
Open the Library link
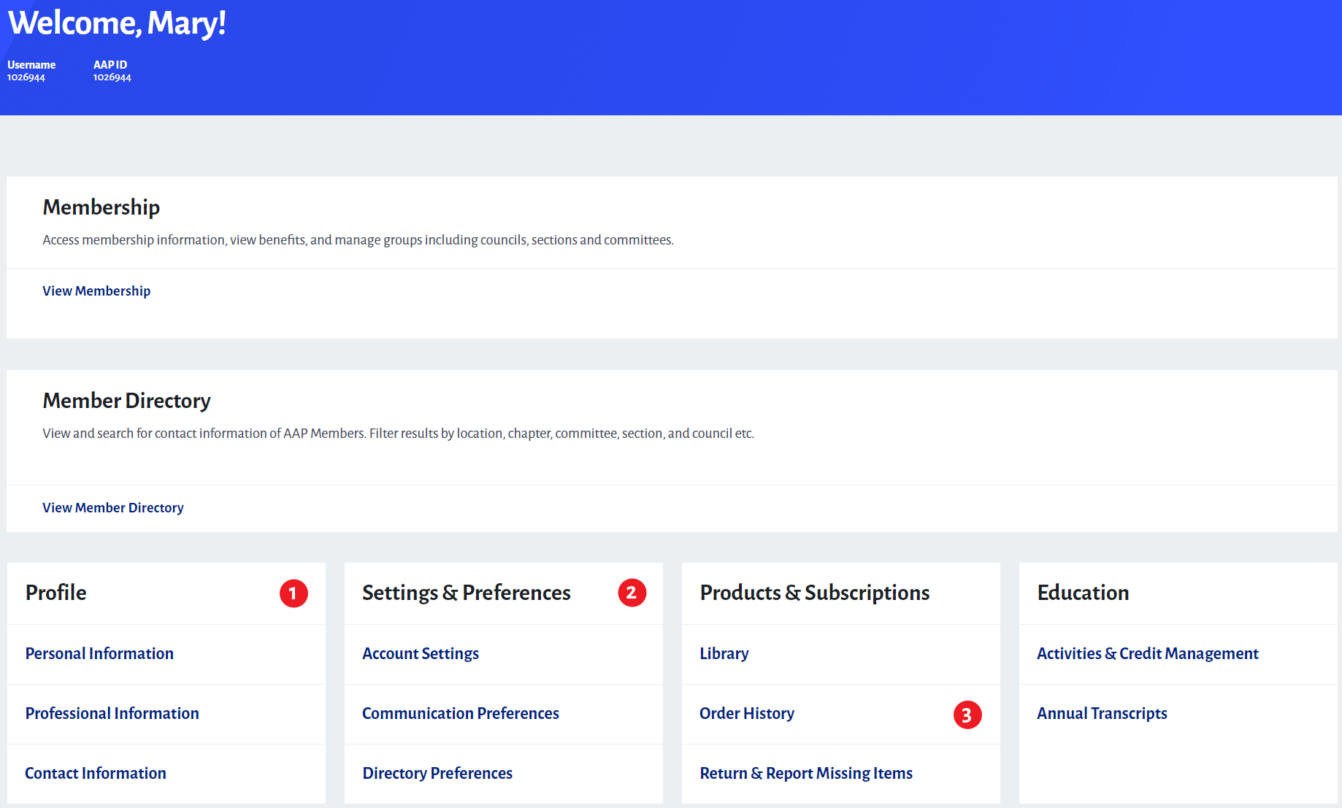coord(724,653)
